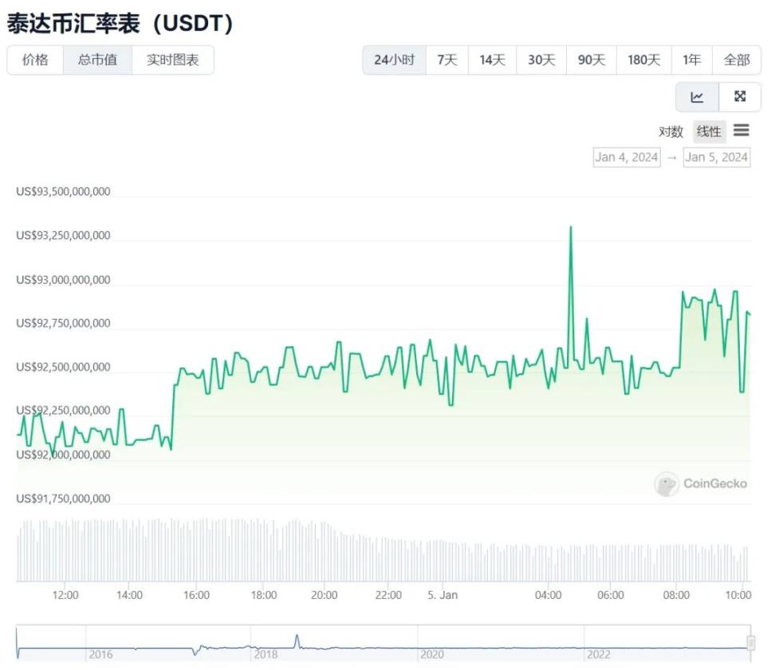Screen dimensions: 775x670
Task: View the 1年 range
Action: click(x=691, y=60)
